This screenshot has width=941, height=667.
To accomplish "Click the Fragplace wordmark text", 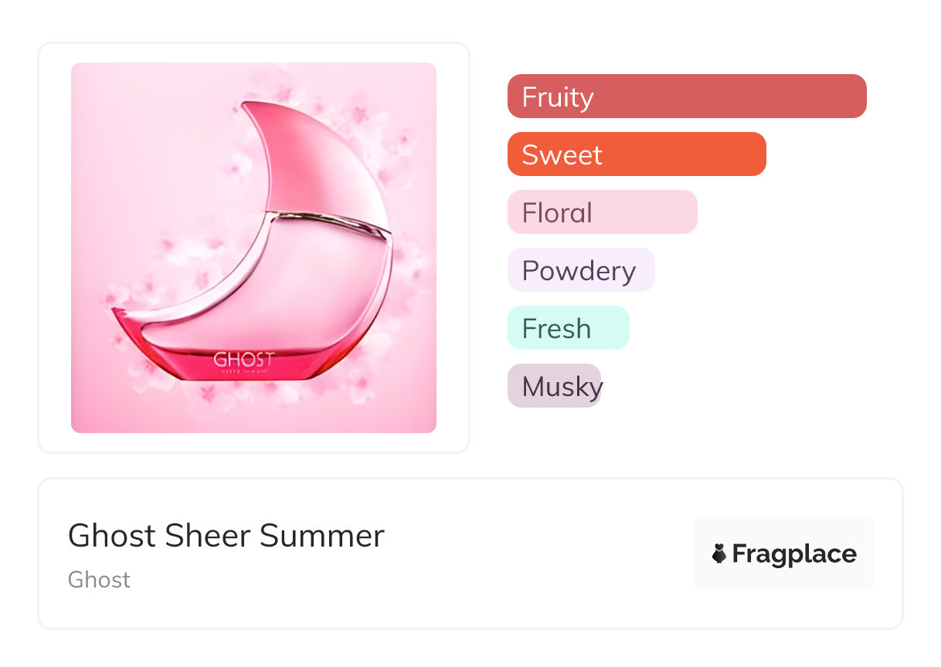I will click(794, 554).
